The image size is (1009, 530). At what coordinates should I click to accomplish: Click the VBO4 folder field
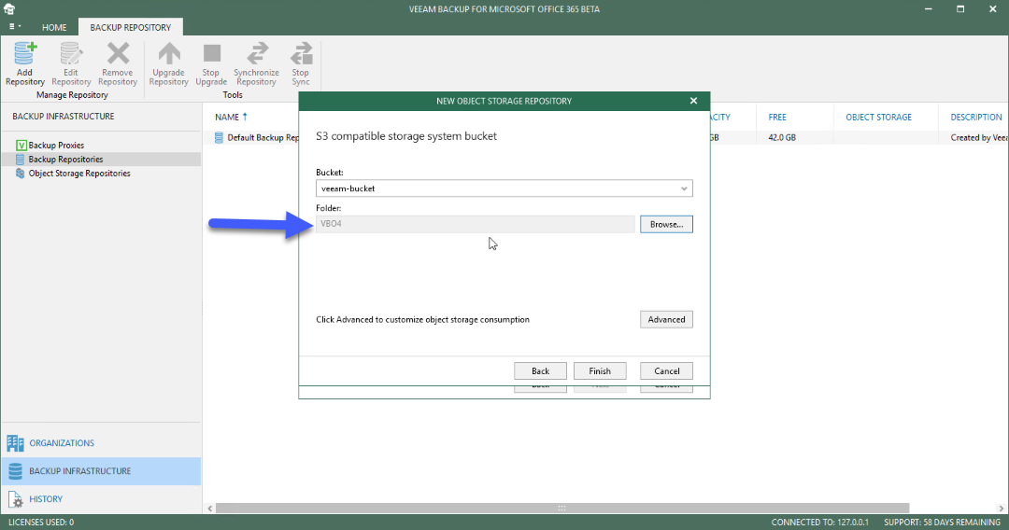point(476,224)
